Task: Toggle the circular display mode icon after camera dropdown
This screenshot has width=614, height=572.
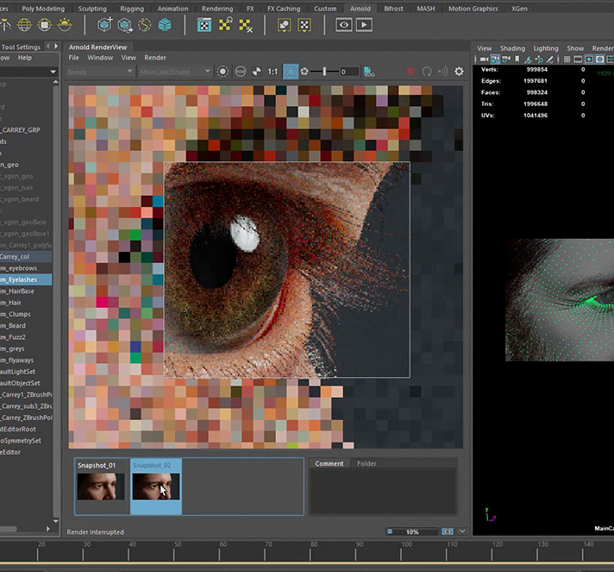Action: [223, 72]
